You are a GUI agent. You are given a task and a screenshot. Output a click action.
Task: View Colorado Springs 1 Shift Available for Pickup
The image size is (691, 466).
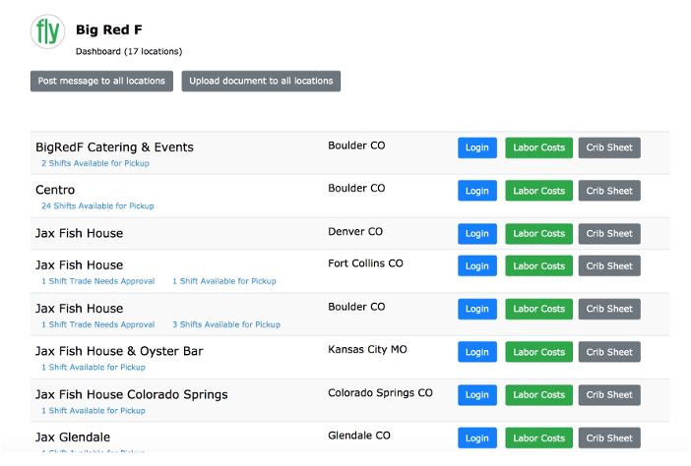click(94, 411)
